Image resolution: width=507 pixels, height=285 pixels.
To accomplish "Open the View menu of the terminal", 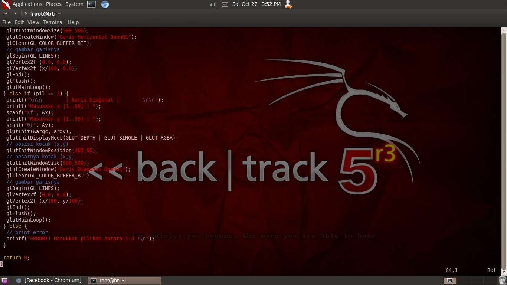I will pos(33,22).
